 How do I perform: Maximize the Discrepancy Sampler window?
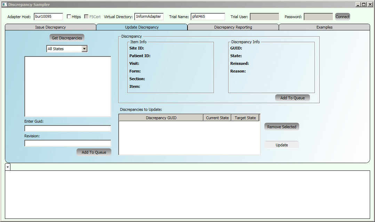tap(364, 5)
